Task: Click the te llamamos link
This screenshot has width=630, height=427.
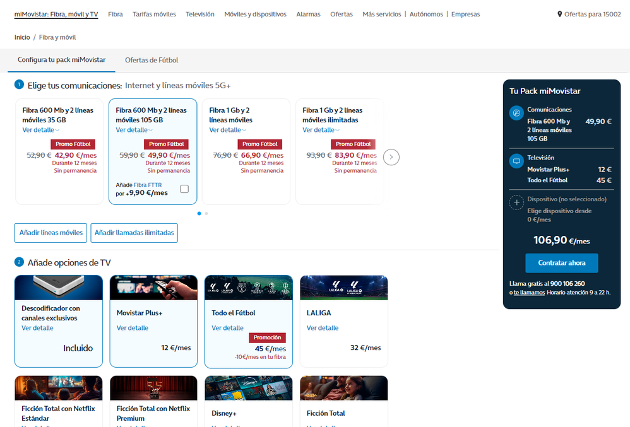Action: (x=529, y=293)
